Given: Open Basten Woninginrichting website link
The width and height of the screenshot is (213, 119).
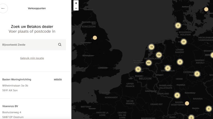Looking at the screenshot, I should coord(58,79).
